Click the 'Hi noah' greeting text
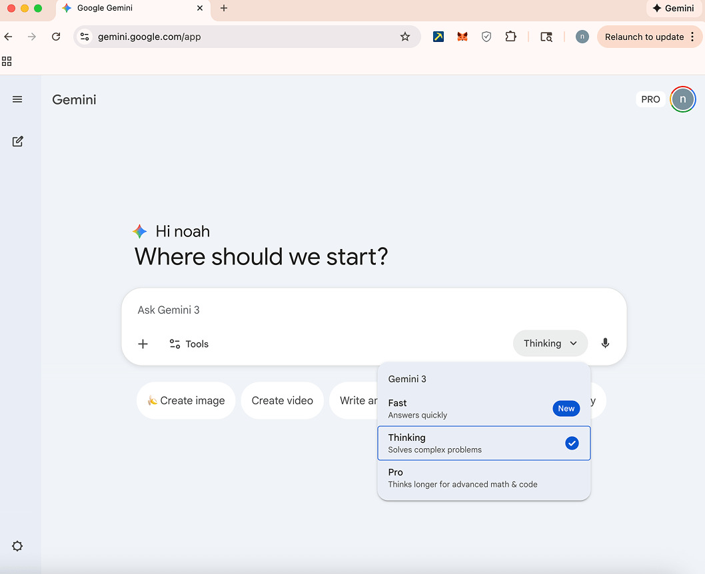Screen dimensions: 705x574 click(x=183, y=231)
